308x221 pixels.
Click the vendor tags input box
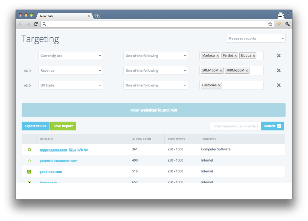231,56
